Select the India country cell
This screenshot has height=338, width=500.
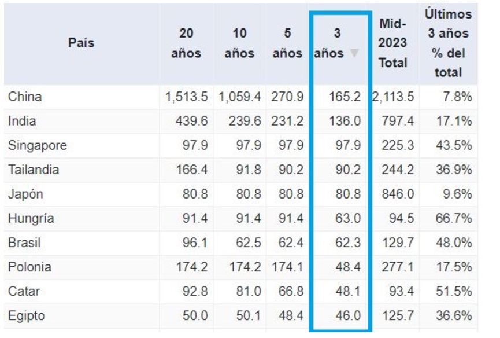point(22,121)
